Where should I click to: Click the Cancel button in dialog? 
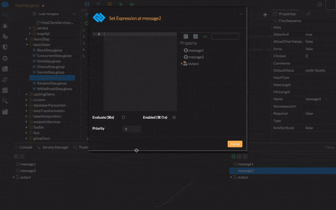[235, 144]
